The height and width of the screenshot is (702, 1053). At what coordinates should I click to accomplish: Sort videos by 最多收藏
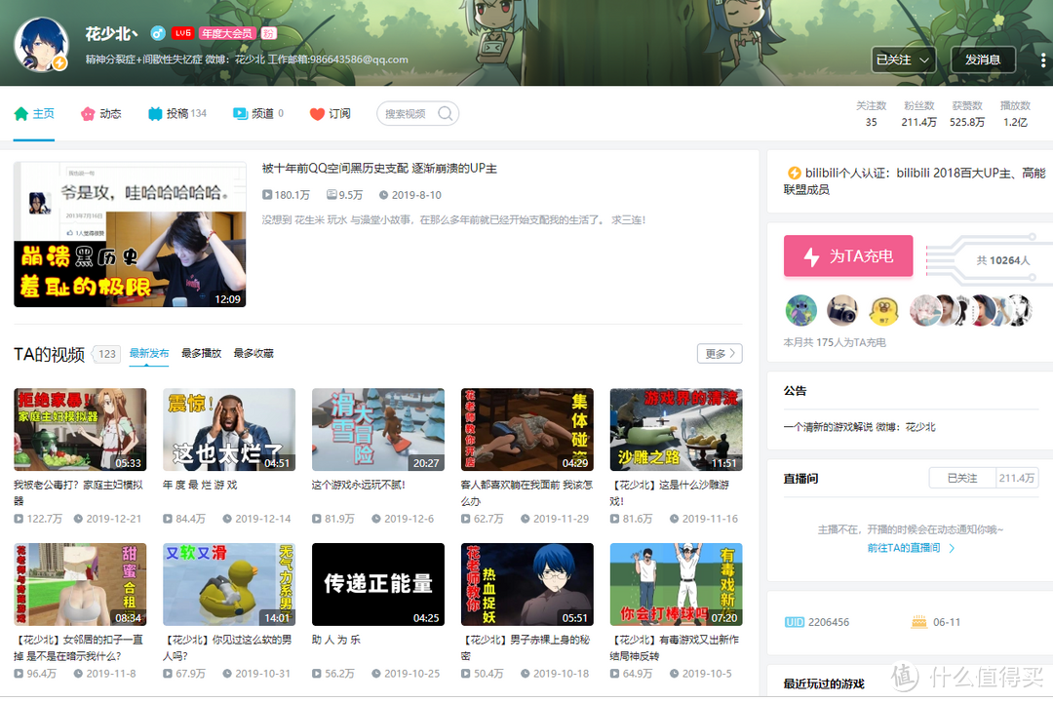(x=253, y=353)
